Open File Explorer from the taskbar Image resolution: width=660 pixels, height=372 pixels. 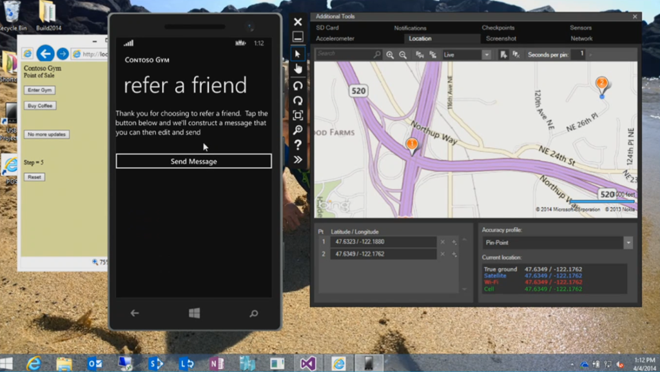(x=64, y=363)
